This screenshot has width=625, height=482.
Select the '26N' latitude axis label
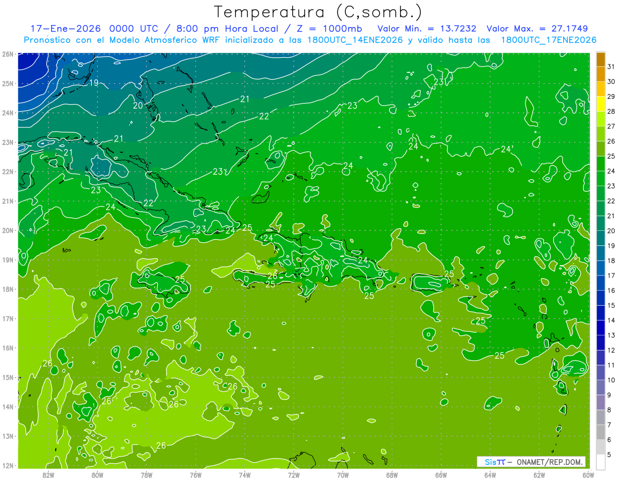point(7,54)
